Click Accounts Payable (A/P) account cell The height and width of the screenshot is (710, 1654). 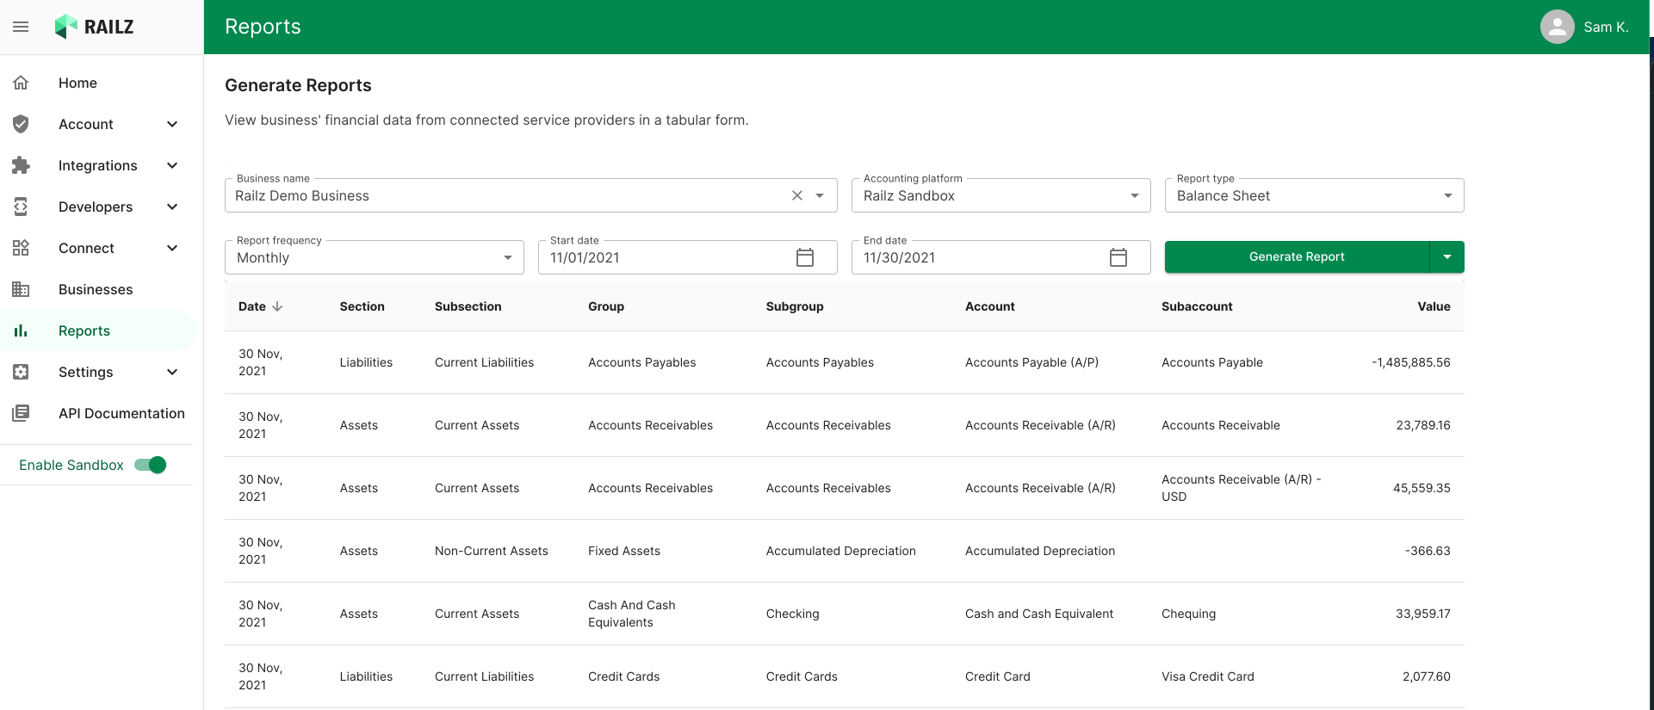coord(1031,362)
